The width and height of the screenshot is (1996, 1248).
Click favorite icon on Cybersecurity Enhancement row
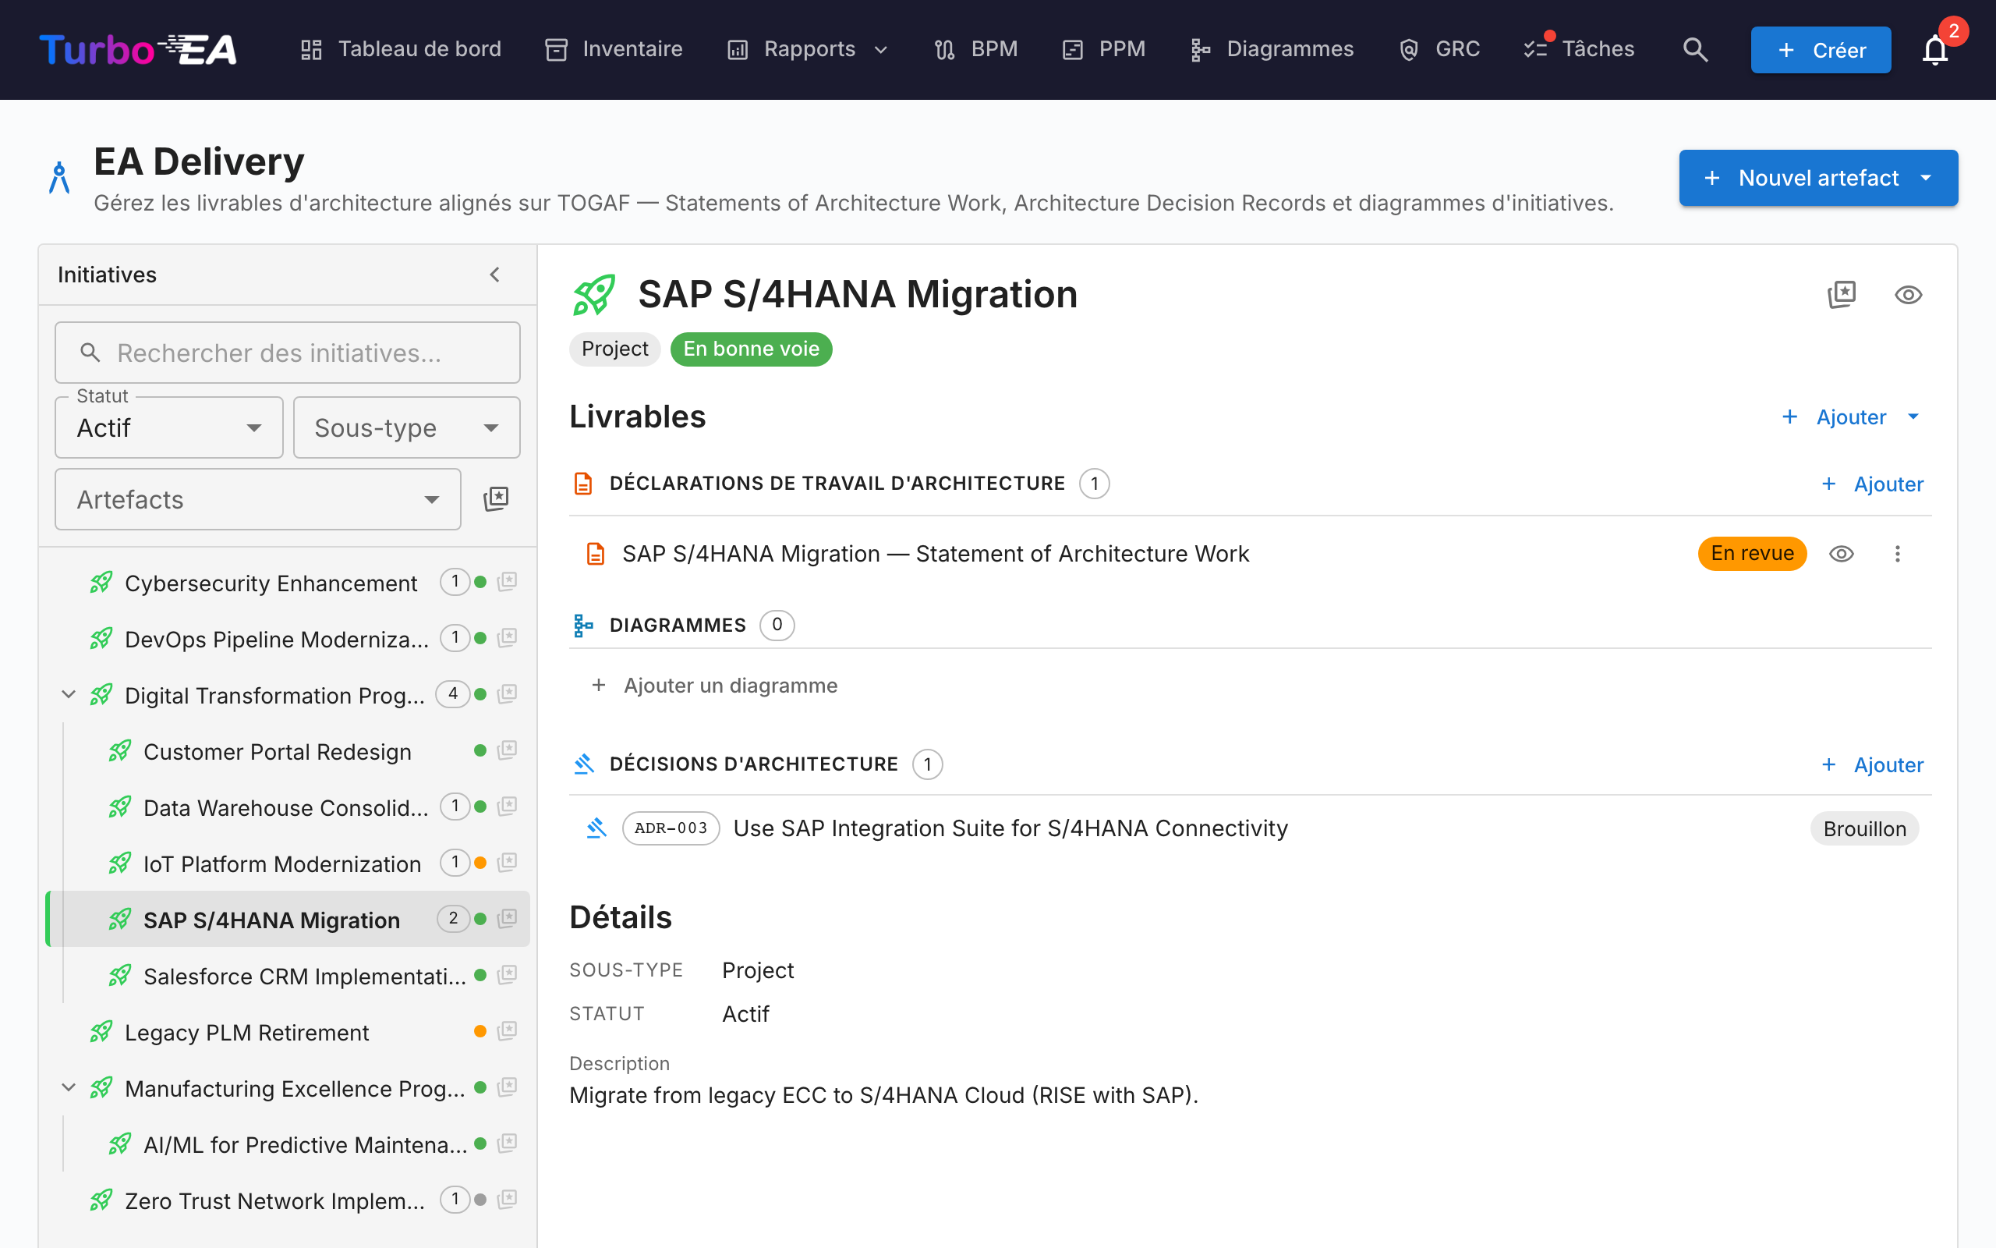point(508,582)
